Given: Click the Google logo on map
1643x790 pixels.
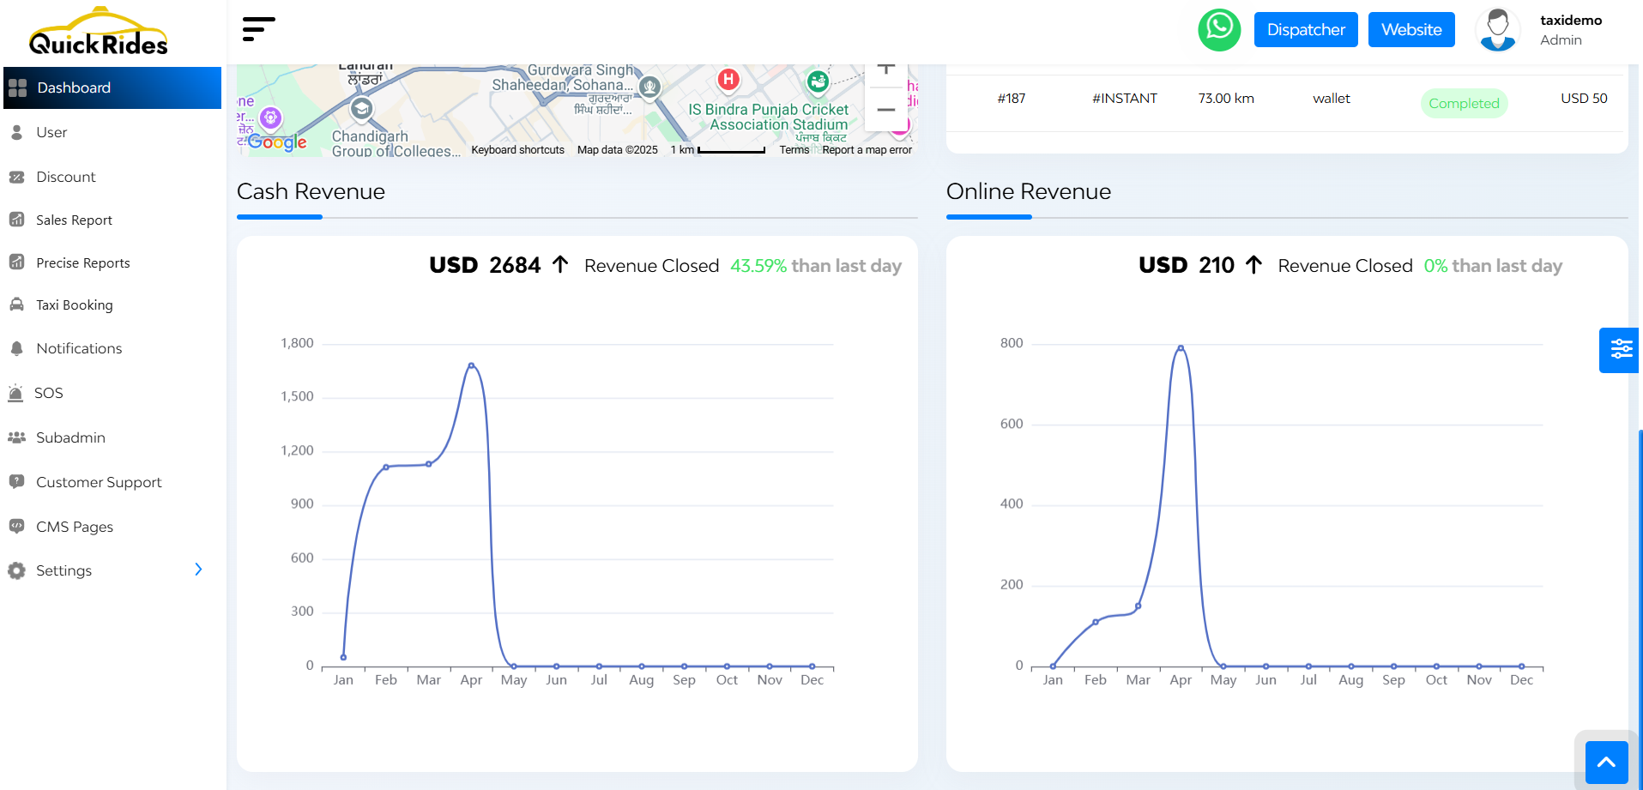Looking at the screenshot, I should (276, 142).
